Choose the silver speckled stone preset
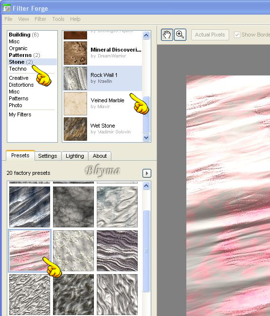270x316 pixels. [73, 251]
